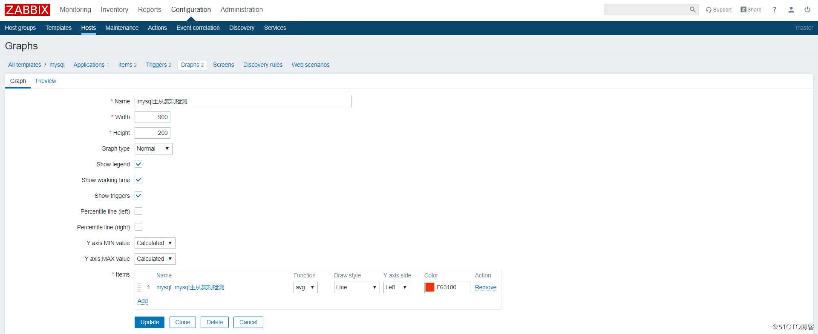Open Event correlation submenu
The image size is (818, 334).
pos(198,28)
